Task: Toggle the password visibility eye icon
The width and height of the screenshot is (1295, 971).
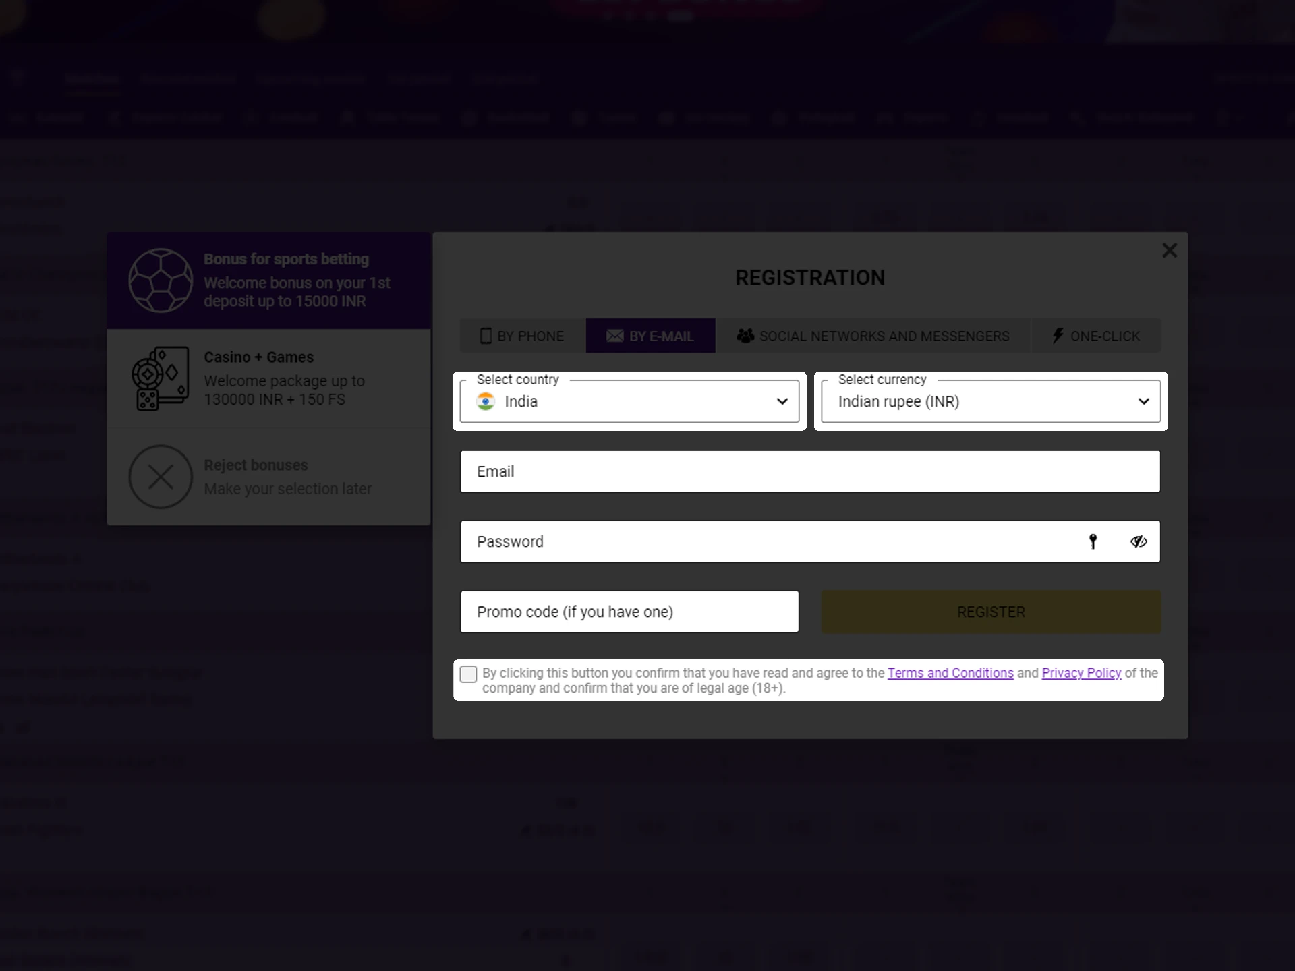Action: click(1139, 541)
